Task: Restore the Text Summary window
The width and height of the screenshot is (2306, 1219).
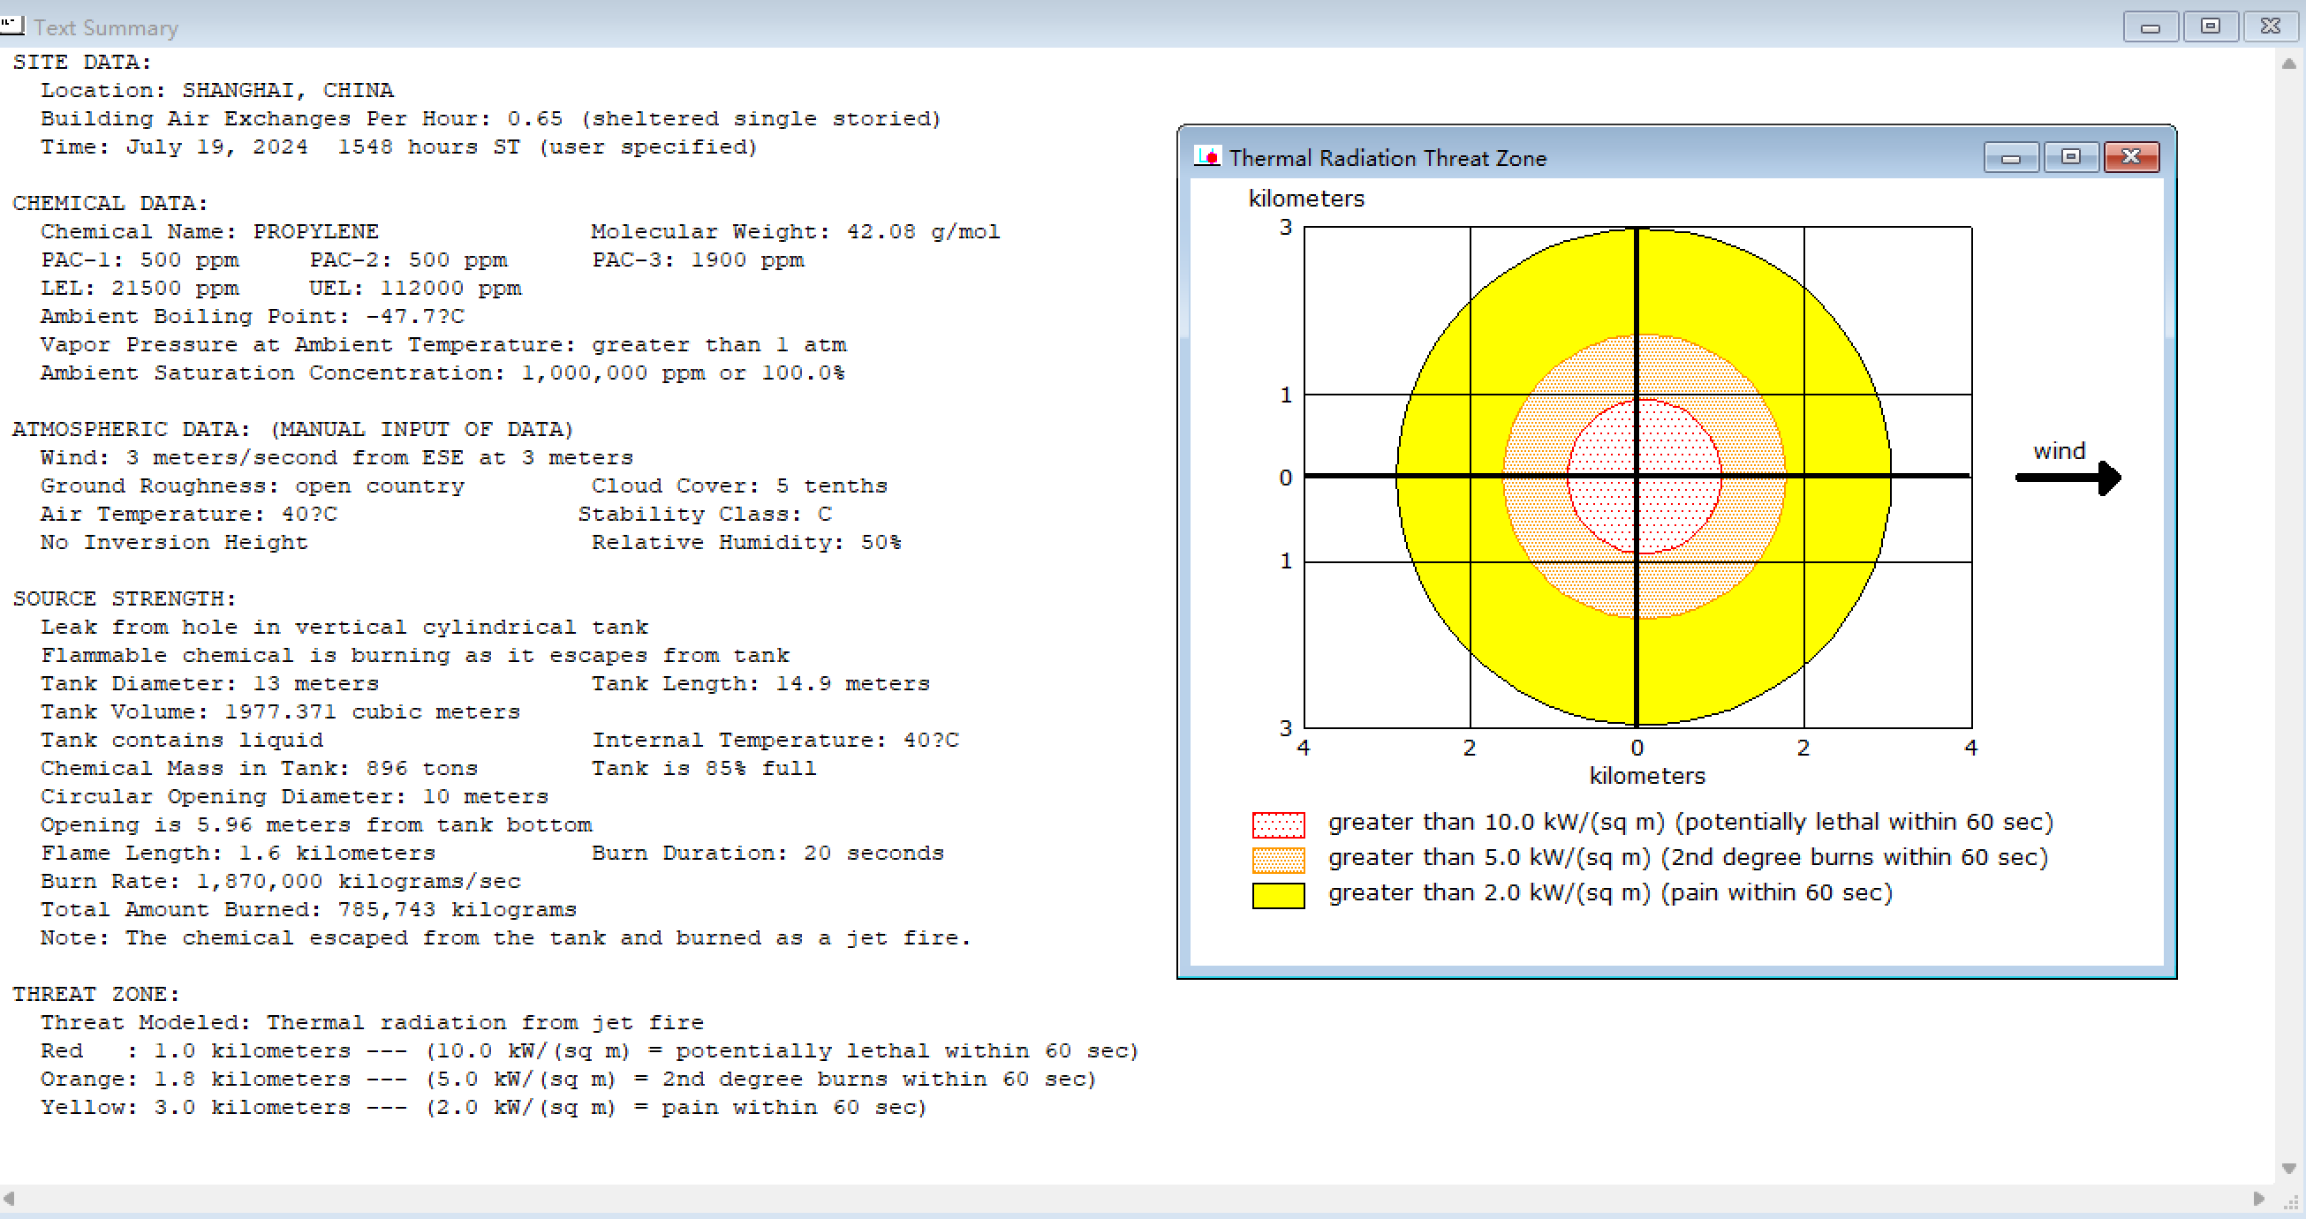Action: point(2211,26)
